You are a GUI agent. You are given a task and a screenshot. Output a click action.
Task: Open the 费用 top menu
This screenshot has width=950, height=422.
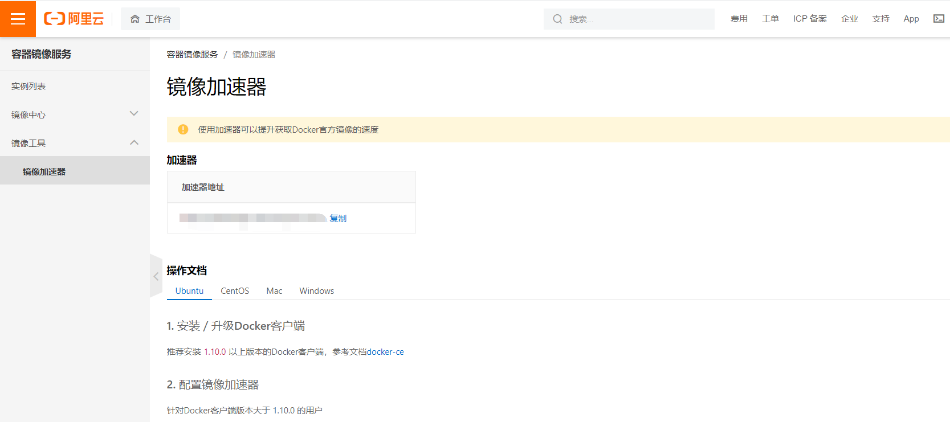pyautogui.click(x=739, y=19)
